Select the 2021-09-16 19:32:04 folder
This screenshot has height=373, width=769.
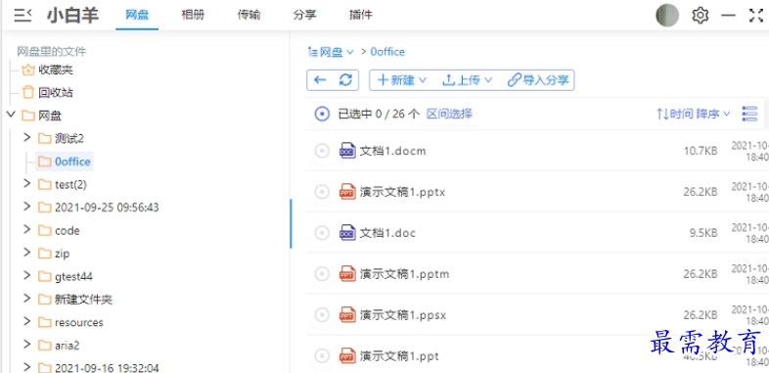click(x=107, y=367)
